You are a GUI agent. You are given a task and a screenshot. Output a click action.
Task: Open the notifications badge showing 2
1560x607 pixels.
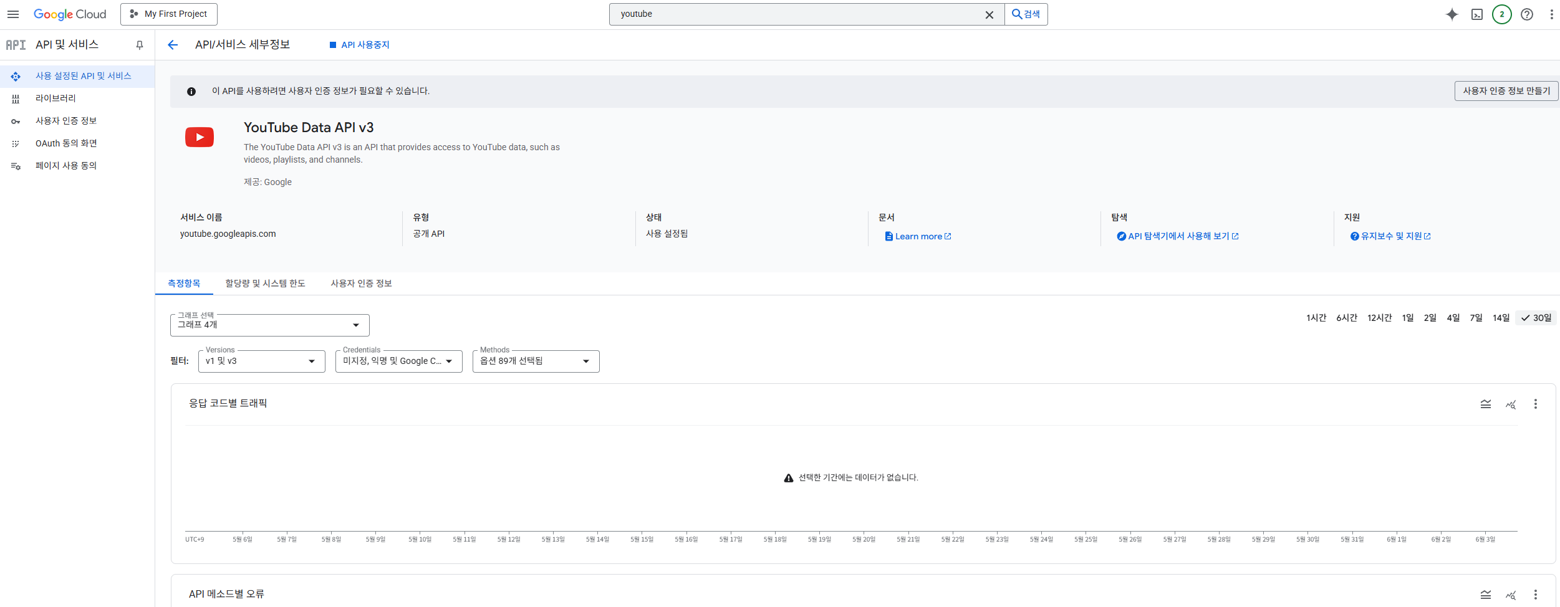click(x=1502, y=14)
